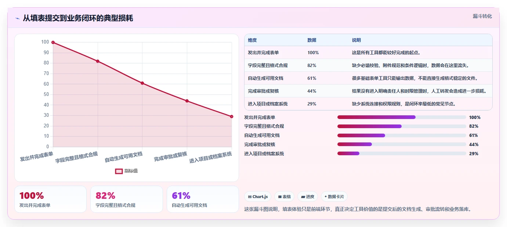Click the icon inside the 表格 chip
Screen dimensions: 507x227
tap(280, 197)
